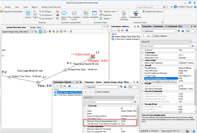Viewport: 197px width, 133px height.
Task: Open the View ribbon tab
Action: pyautogui.click(x=17, y=7)
